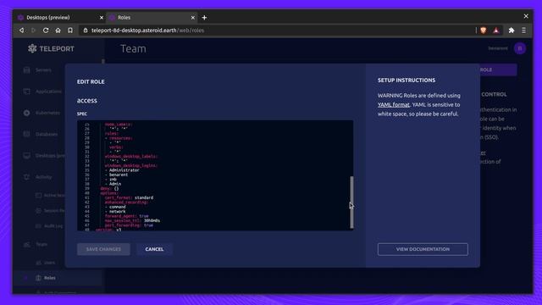
Task: Open Kubernetes in the sidebar
Action: (x=47, y=113)
